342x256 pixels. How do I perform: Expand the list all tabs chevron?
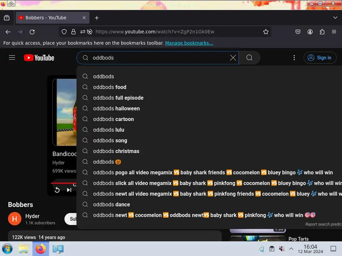pyautogui.click(x=335, y=18)
